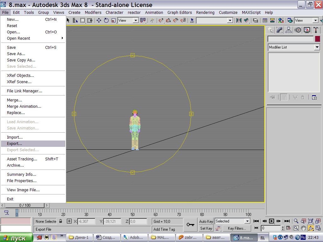Image resolution: width=323 pixels, height=242 pixels.
Task: Choose XRef Objects from File menu
Action: pyautogui.click(x=33, y=76)
